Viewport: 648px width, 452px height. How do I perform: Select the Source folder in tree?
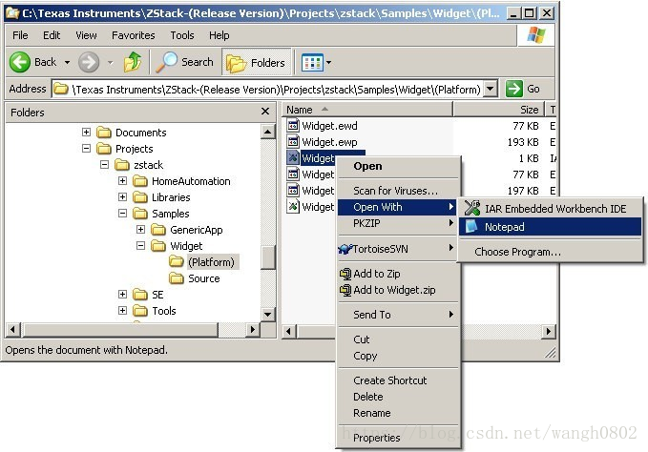[x=203, y=278]
